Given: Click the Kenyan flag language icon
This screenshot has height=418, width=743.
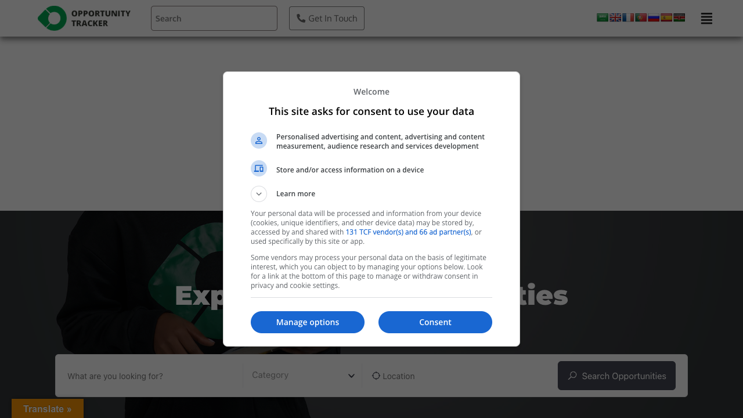Looking at the screenshot, I should click(x=679, y=17).
